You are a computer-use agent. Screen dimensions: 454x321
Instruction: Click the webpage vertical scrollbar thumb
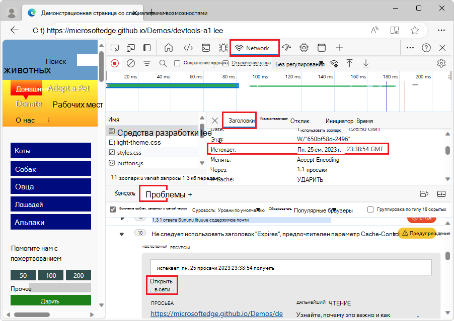(x=101, y=67)
